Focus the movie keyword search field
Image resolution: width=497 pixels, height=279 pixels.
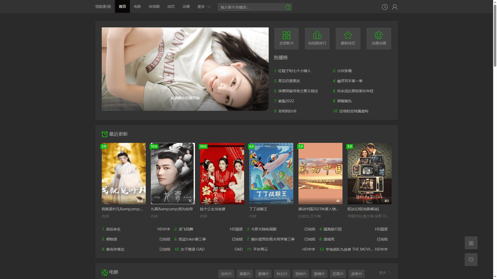[x=251, y=7]
